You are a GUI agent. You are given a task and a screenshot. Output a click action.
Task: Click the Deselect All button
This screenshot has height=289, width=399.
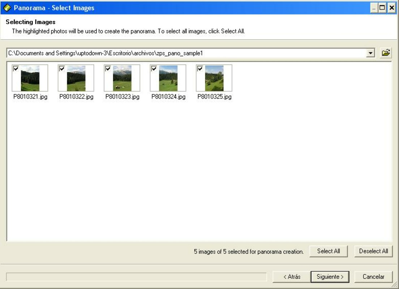click(x=373, y=251)
